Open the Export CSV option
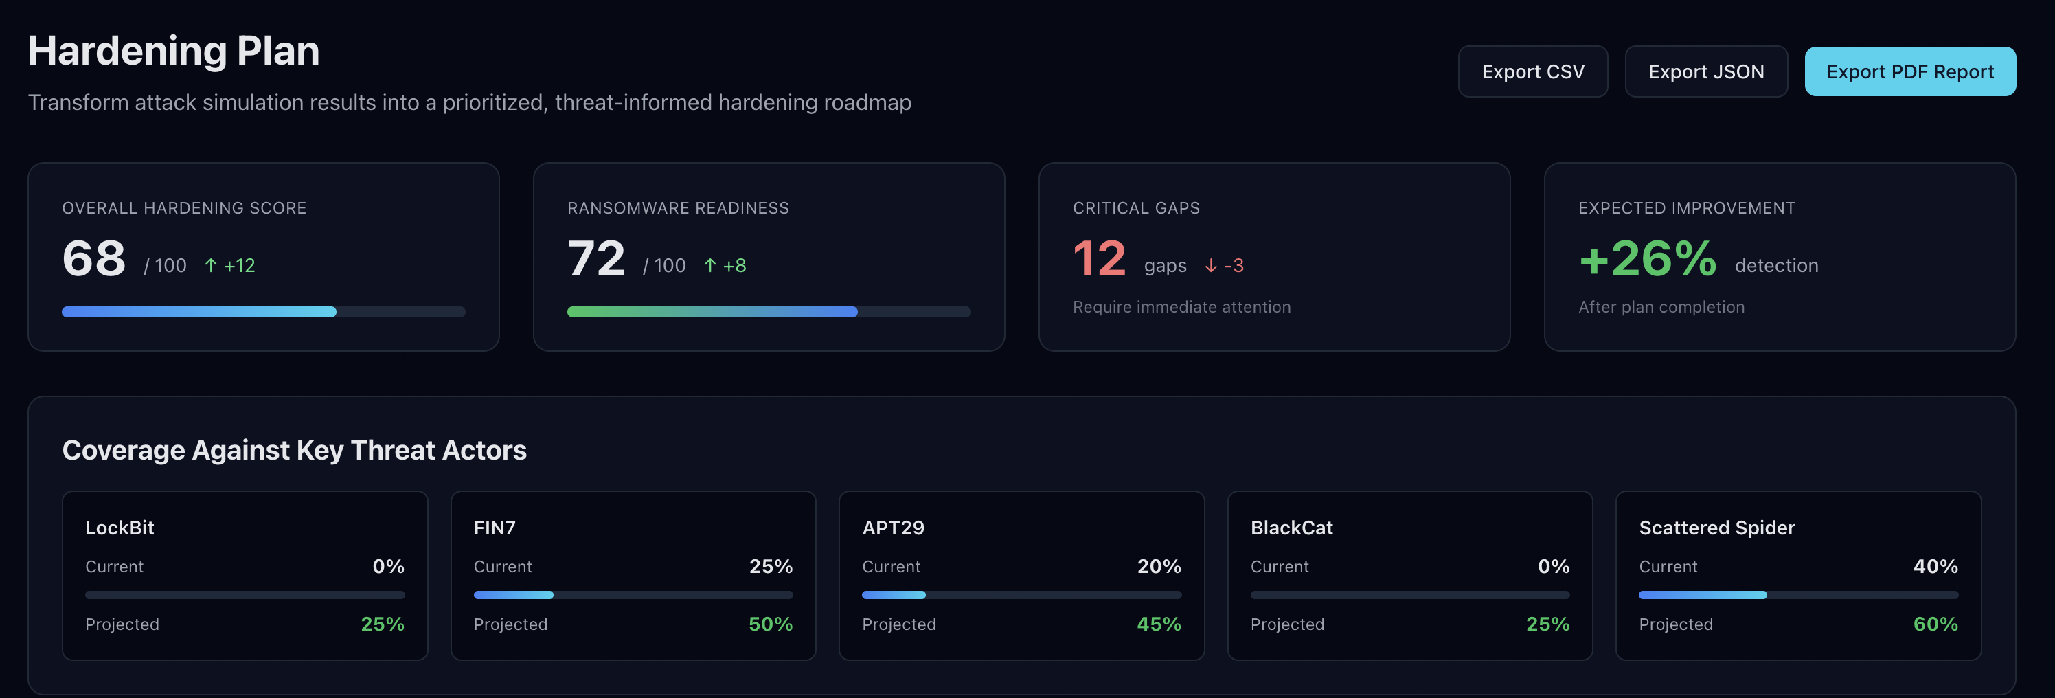The height and width of the screenshot is (698, 2055). [1532, 71]
